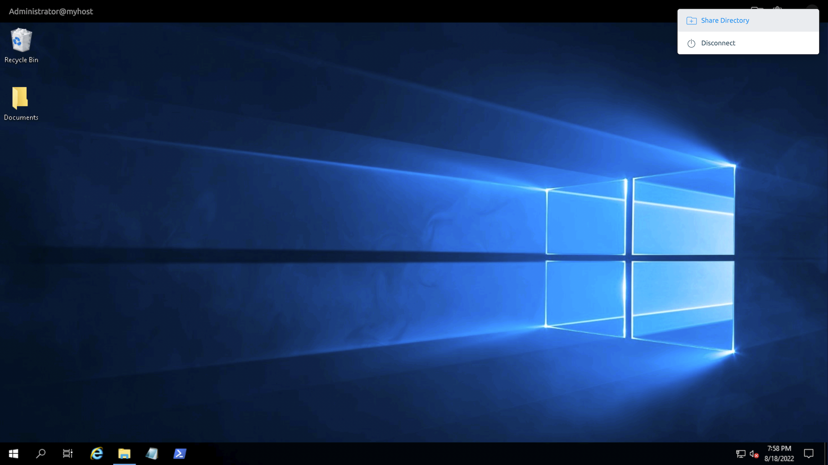The image size is (828, 465).
Task: Click the Internet Explorer icon
Action: coord(97,454)
